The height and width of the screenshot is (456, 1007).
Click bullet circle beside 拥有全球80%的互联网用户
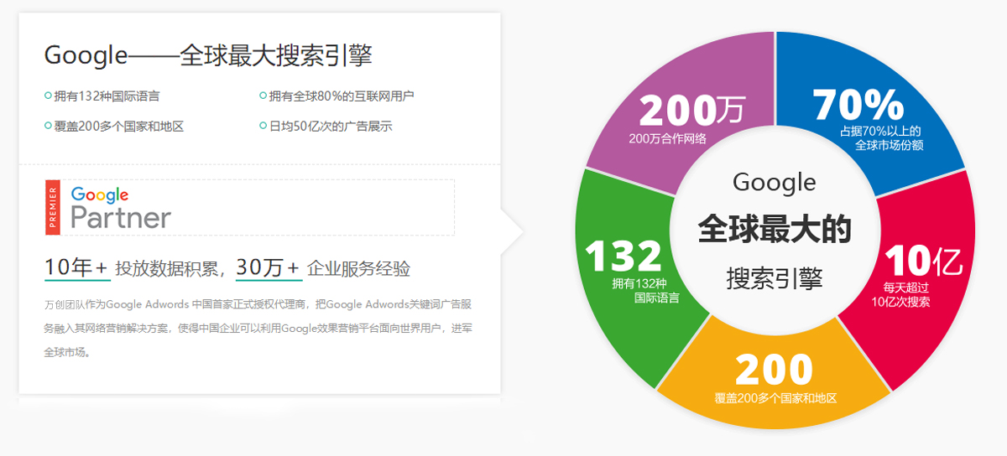pyautogui.click(x=263, y=96)
